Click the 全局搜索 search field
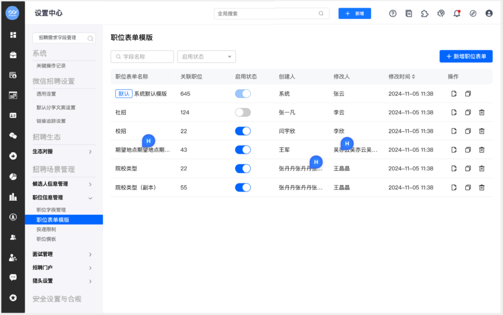 266,14
